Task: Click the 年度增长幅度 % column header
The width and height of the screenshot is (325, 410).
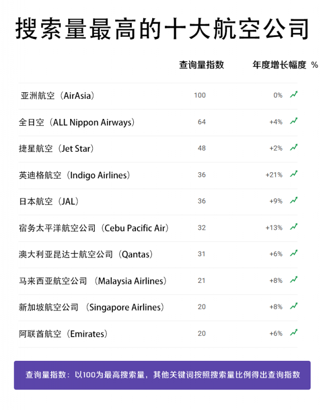Action: point(285,65)
